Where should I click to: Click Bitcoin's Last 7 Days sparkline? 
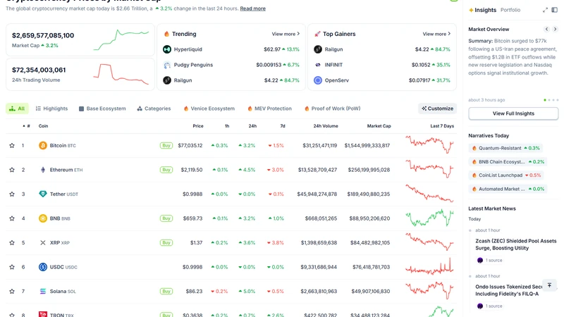coord(429,144)
